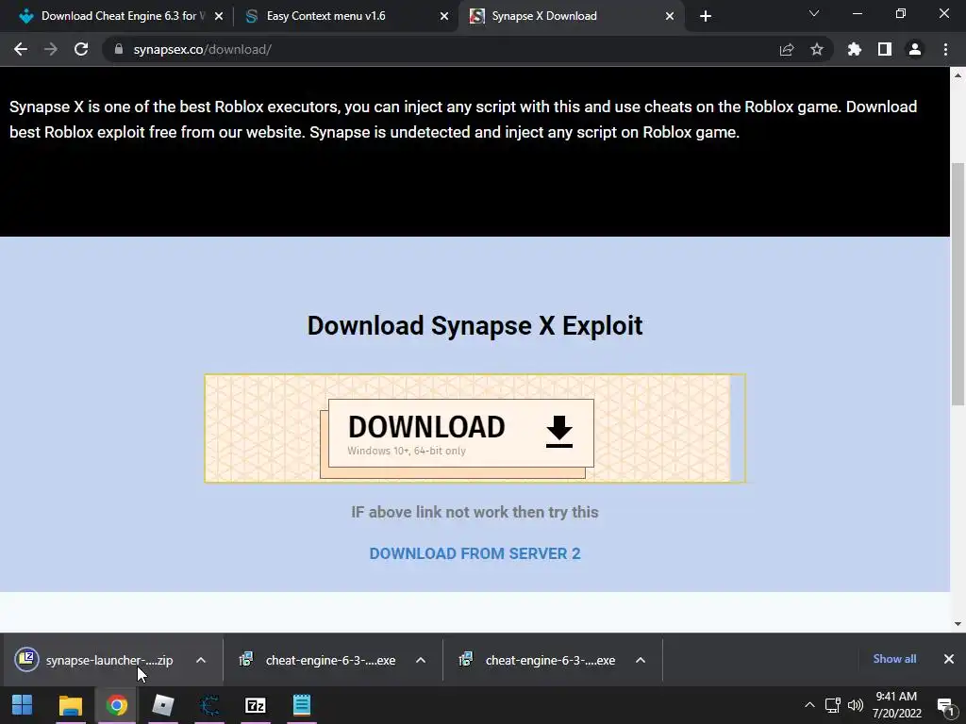Click the scrollbar down arrow
Viewport: 966px width, 724px height.
click(x=958, y=624)
